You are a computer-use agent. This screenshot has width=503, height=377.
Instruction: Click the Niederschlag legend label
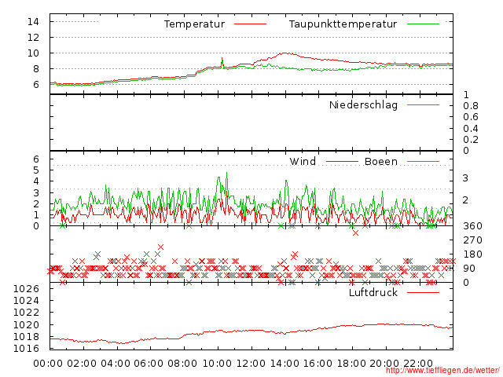tap(363, 104)
